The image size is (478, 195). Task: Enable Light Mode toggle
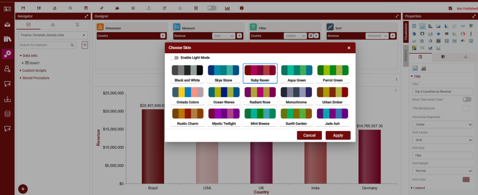pos(175,58)
